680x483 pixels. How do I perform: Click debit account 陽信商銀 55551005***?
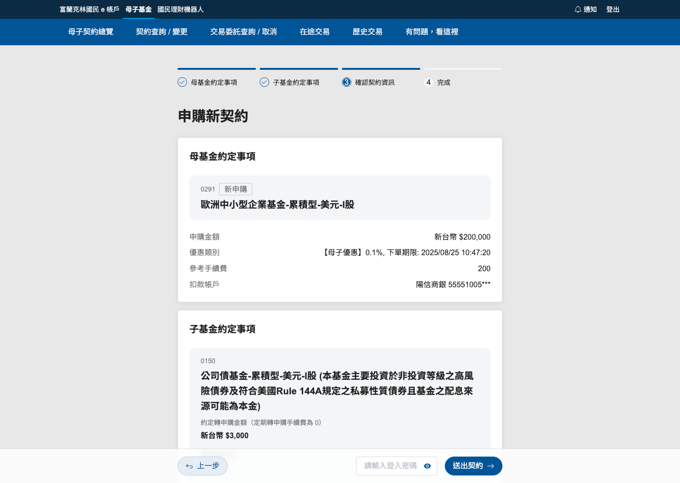coord(453,284)
